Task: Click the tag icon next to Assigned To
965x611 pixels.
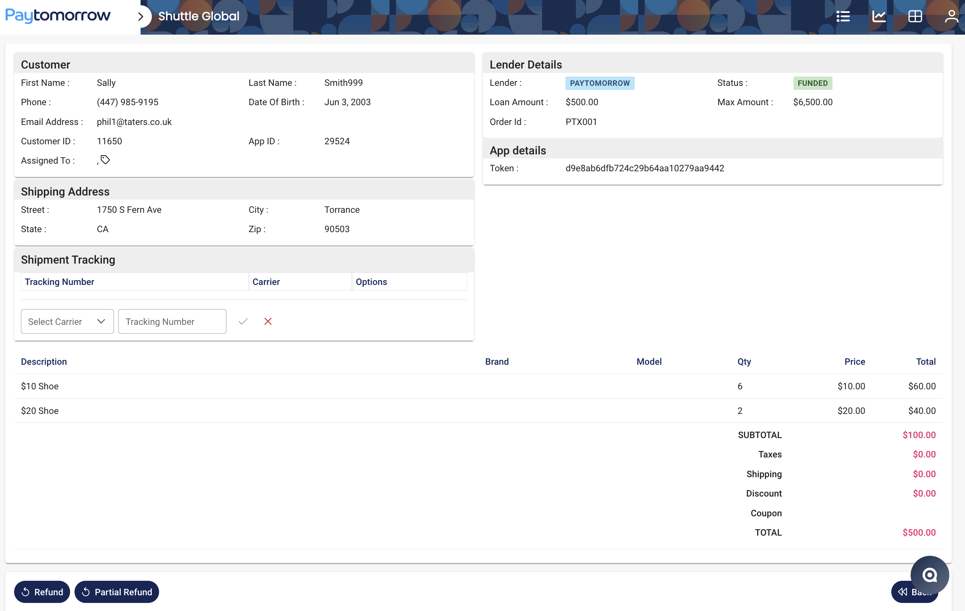Action: (105, 160)
